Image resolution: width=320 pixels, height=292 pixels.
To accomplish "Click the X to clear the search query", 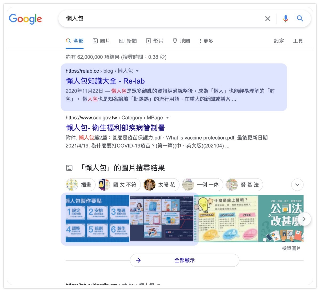I will [268, 19].
